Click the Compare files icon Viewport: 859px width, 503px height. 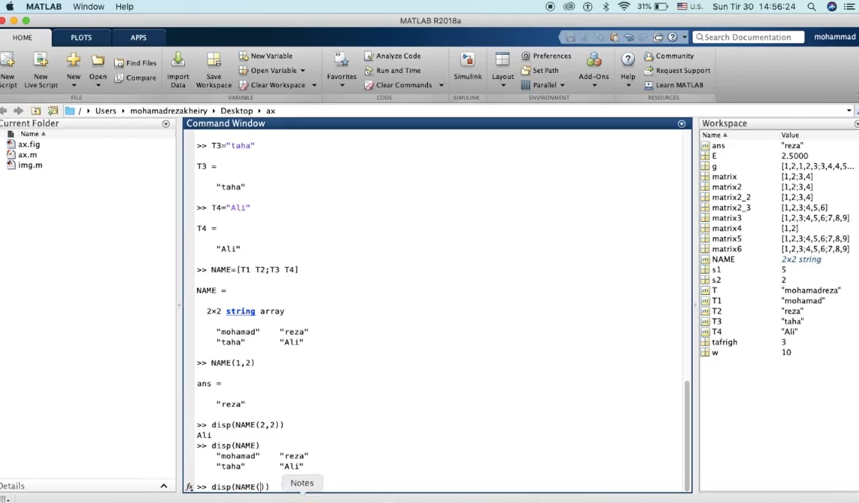[x=119, y=78]
